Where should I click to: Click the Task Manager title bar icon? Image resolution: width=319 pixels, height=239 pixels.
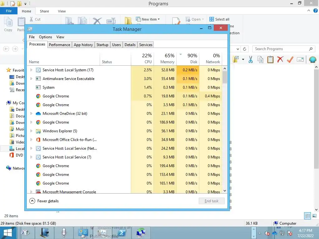click(30, 29)
